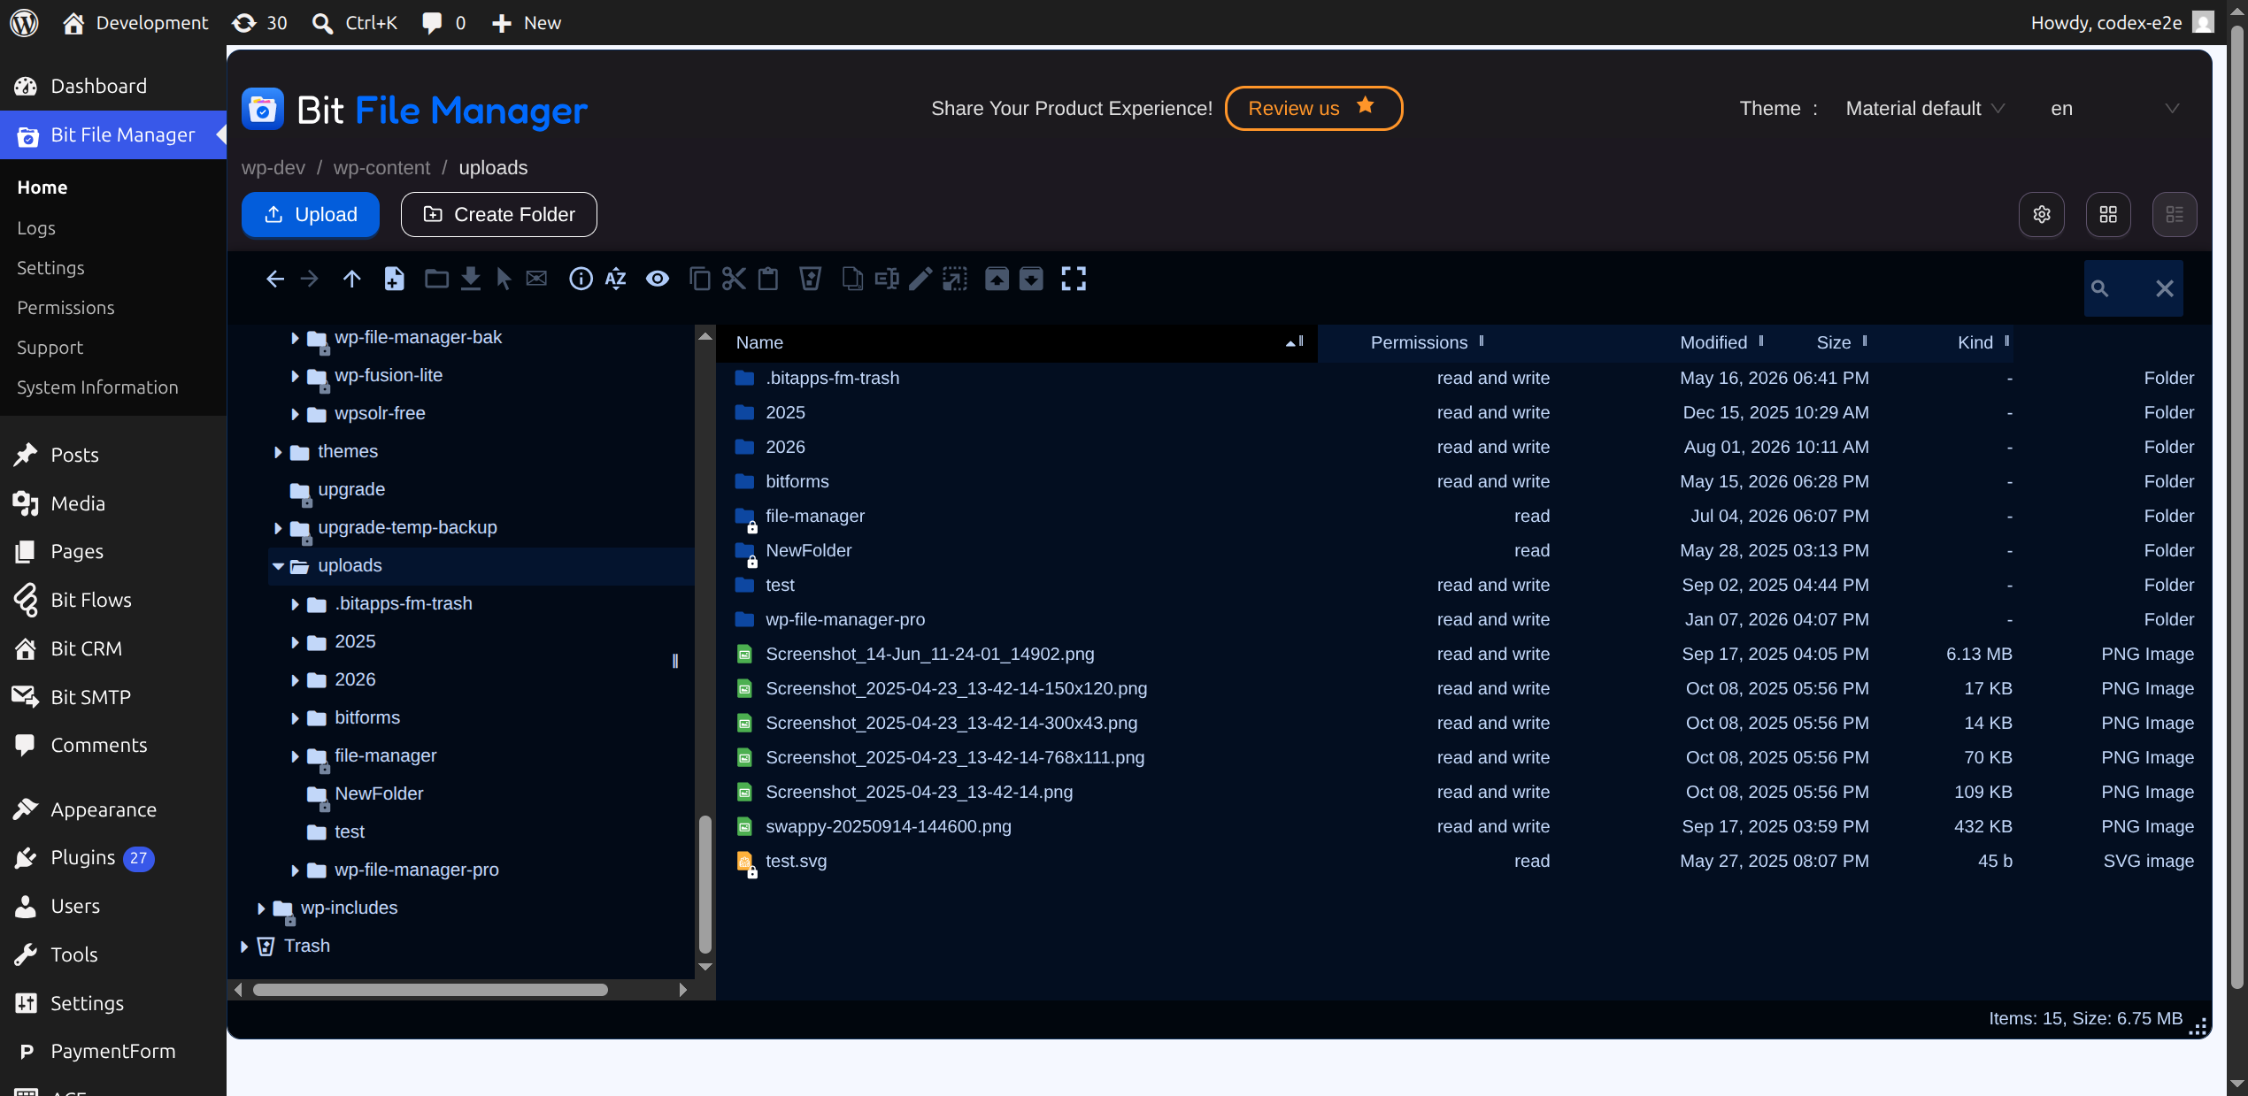Select the test.svg file row

(1464, 862)
